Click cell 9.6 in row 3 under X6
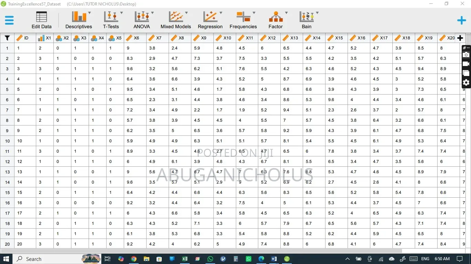 click(135, 69)
